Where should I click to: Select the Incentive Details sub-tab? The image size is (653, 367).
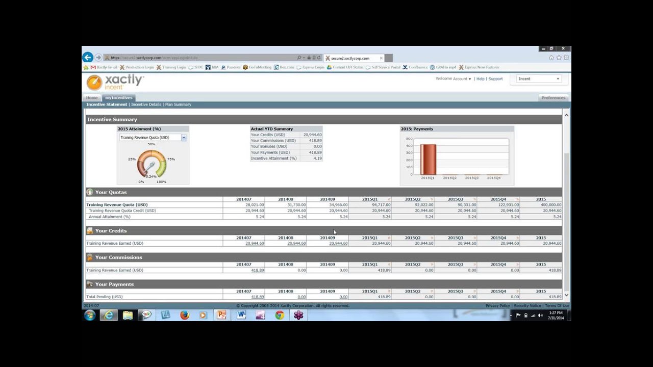coord(146,104)
